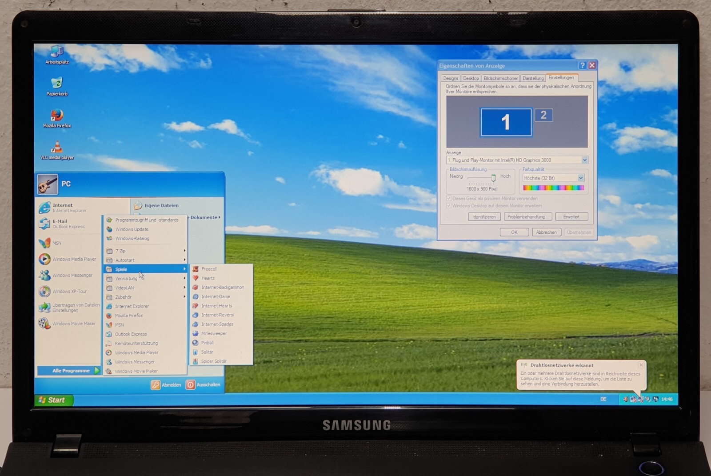711x476 pixels.
Task: Click the volume icon in system tray
Action: pos(626,399)
